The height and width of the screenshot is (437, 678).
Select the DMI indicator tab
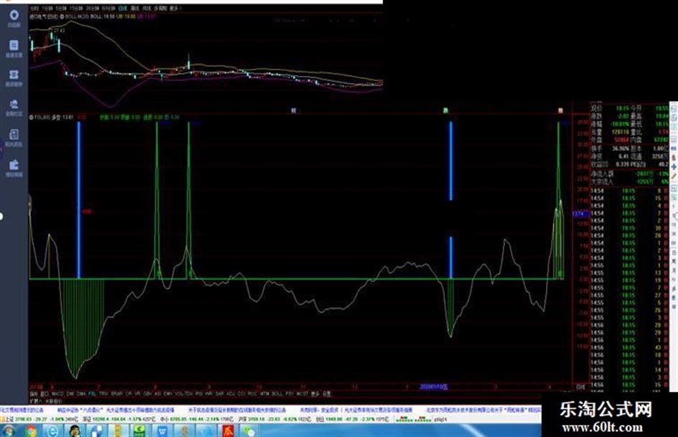click(70, 394)
